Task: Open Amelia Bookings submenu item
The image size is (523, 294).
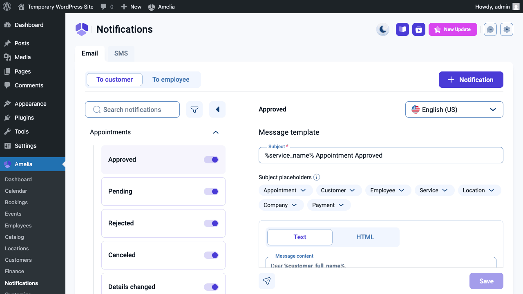Action: (16, 202)
